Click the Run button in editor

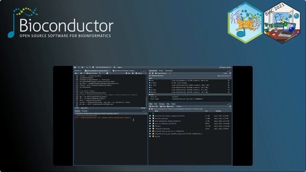[x=128, y=73]
